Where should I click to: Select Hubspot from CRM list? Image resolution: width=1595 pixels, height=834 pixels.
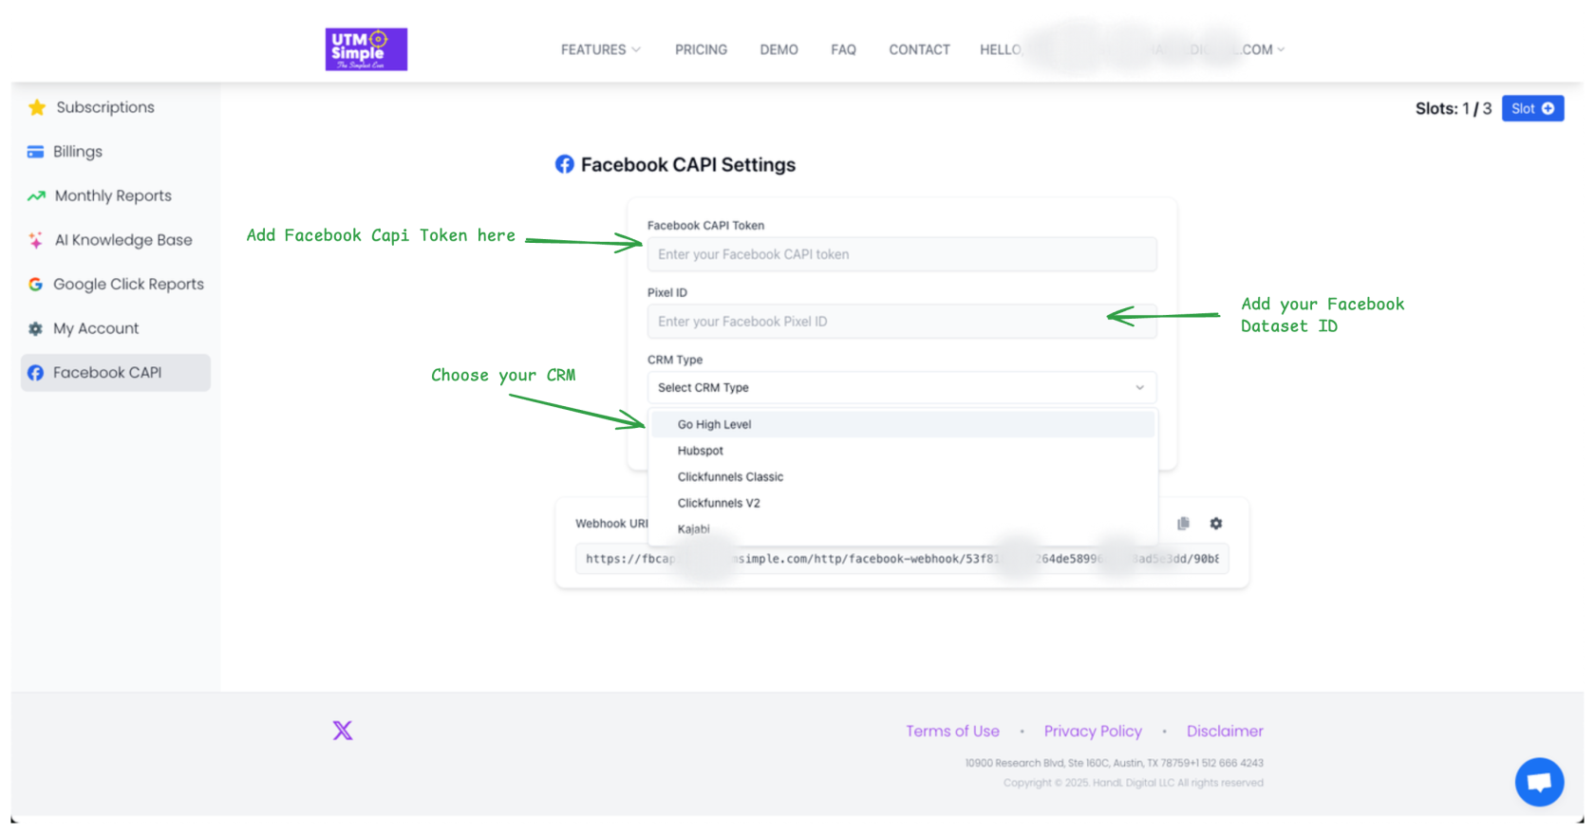coord(701,451)
